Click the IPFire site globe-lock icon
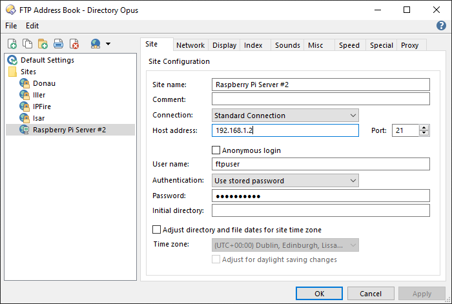The height and width of the screenshot is (304, 452). (25, 106)
